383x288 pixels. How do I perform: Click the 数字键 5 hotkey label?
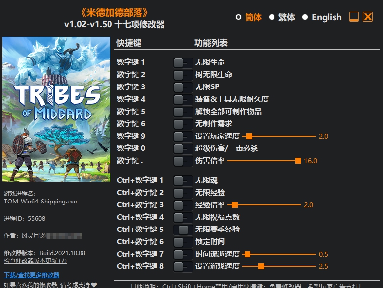point(131,112)
